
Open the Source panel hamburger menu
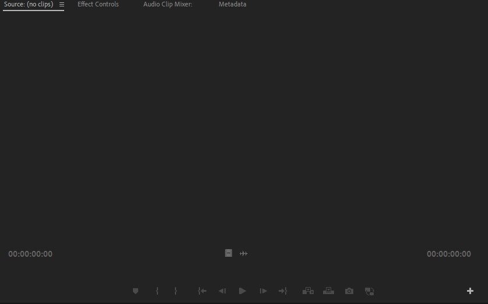[62, 5]
